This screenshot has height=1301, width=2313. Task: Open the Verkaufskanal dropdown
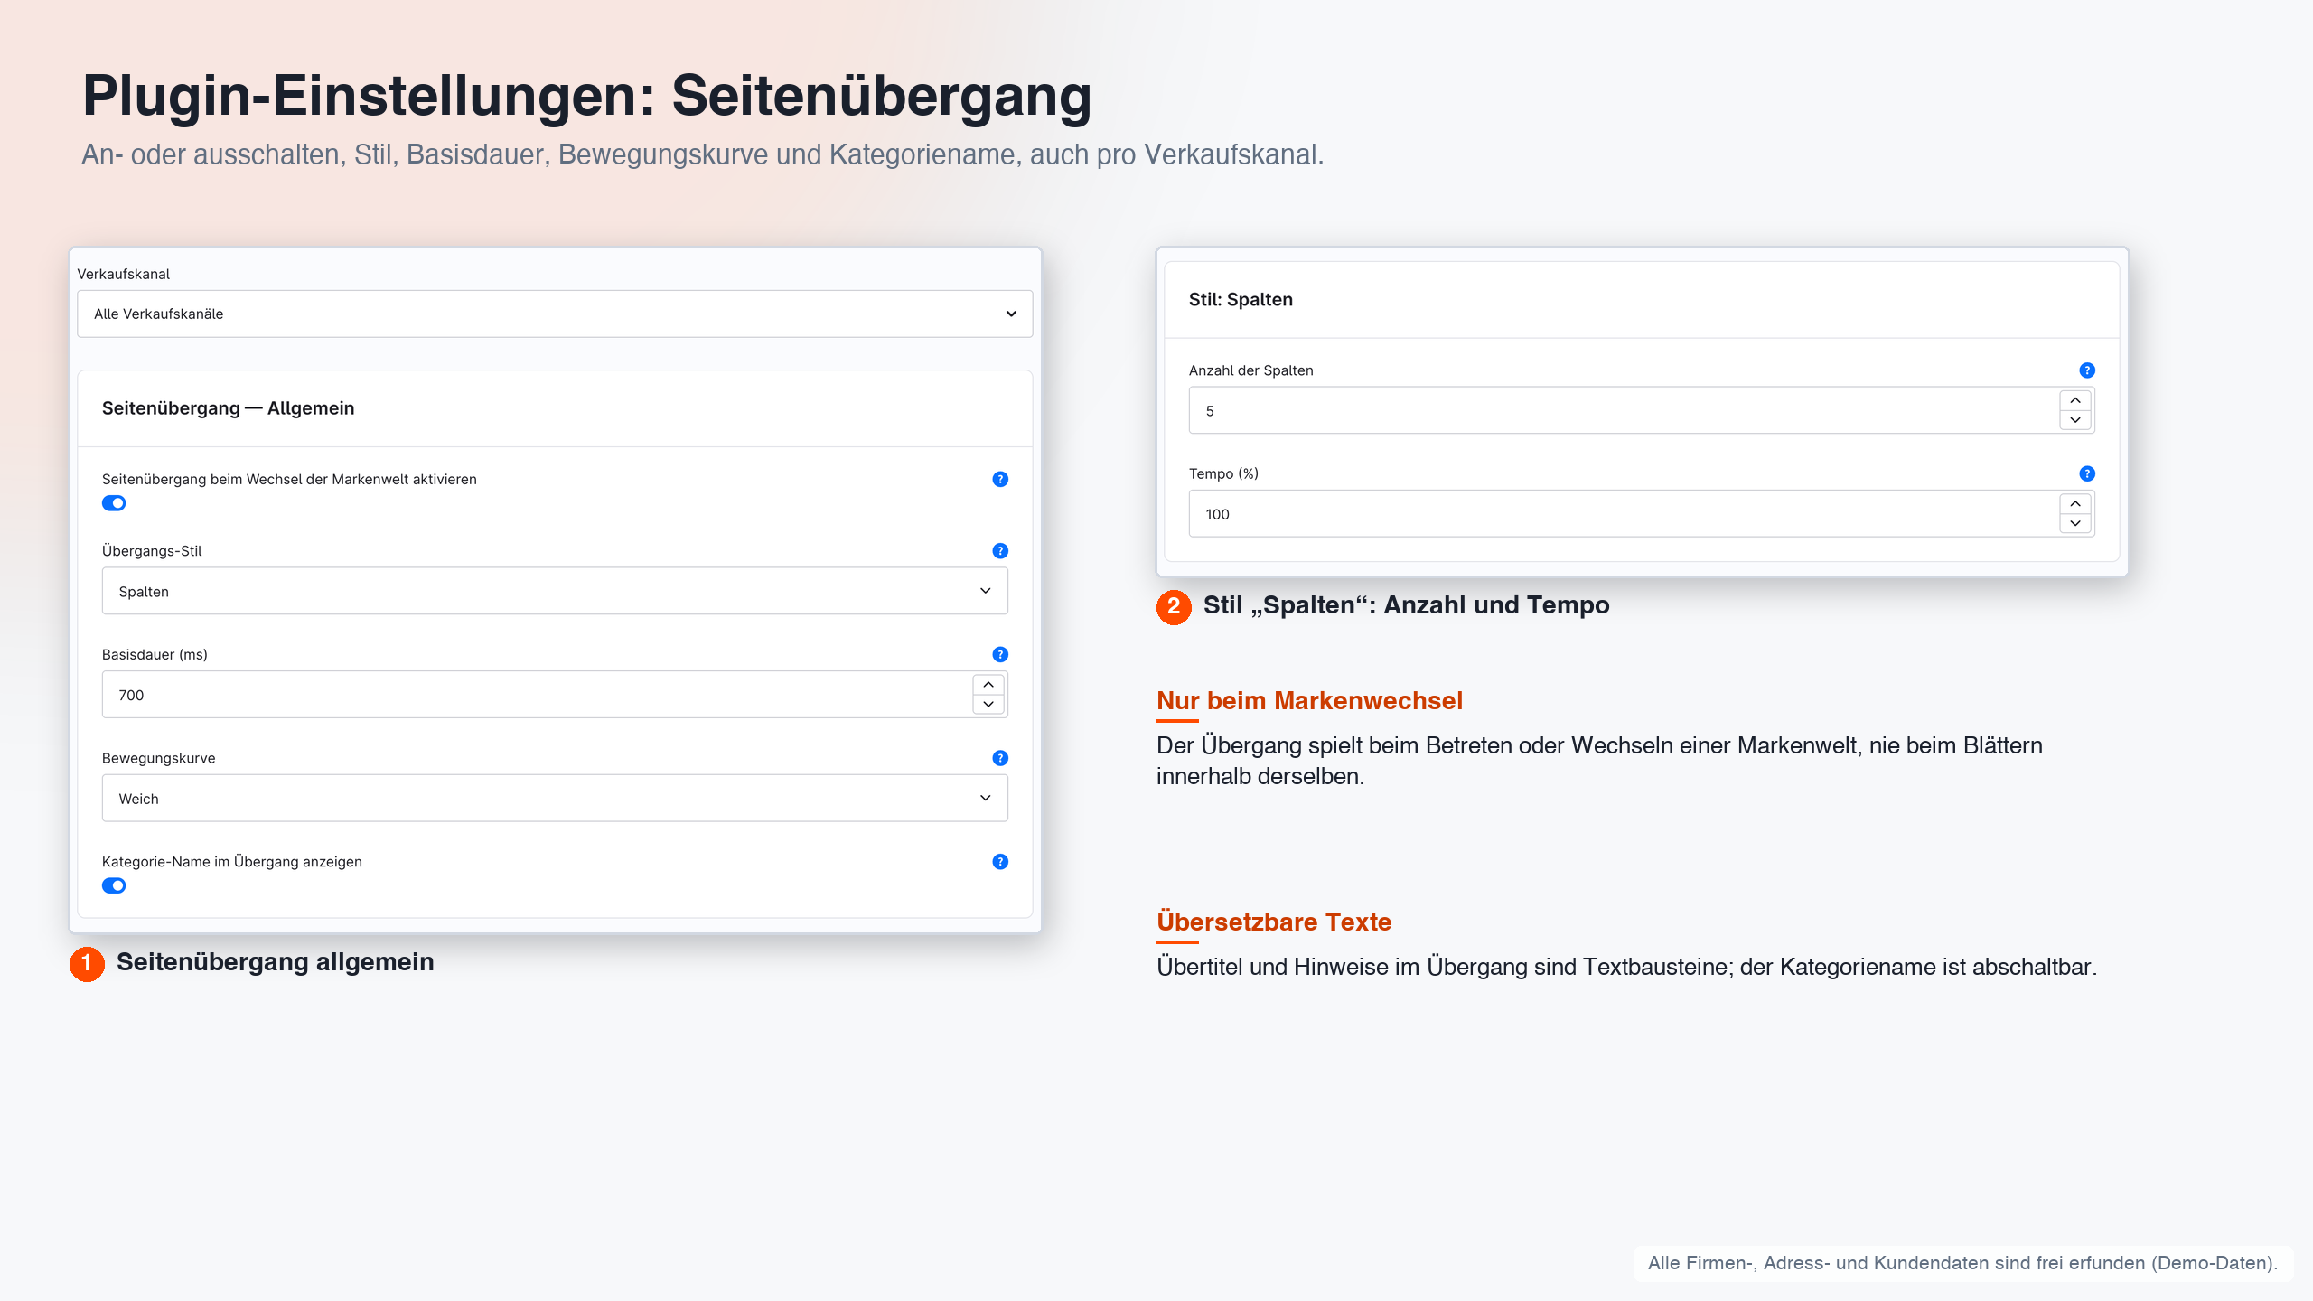[x=555, y=314]
